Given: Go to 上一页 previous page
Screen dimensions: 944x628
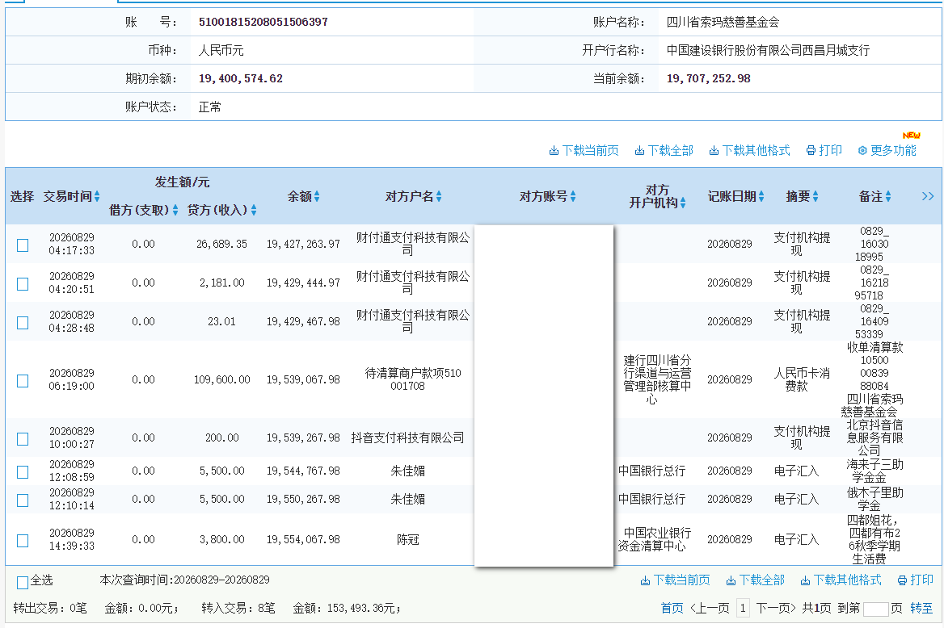Looking at the screenshot, I should (x=710, y=608).
